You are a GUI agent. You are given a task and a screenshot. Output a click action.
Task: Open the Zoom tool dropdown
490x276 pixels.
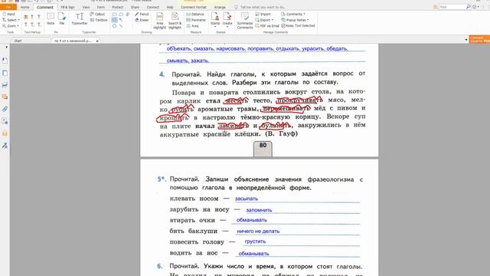[11, 26]
